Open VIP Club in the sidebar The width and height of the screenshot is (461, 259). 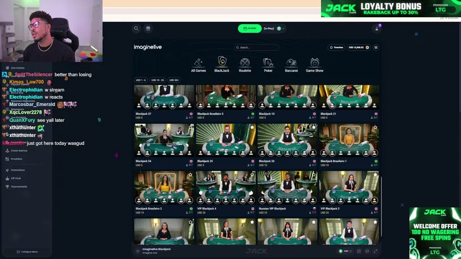[13, 178]
